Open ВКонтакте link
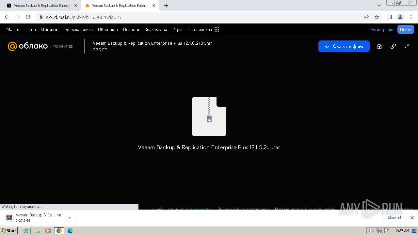Viewport: 418px width, 235px height. (108, 29)
